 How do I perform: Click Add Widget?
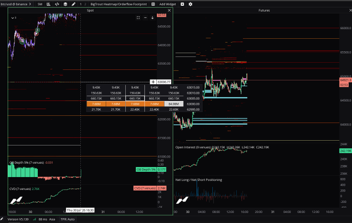(168, 4)
